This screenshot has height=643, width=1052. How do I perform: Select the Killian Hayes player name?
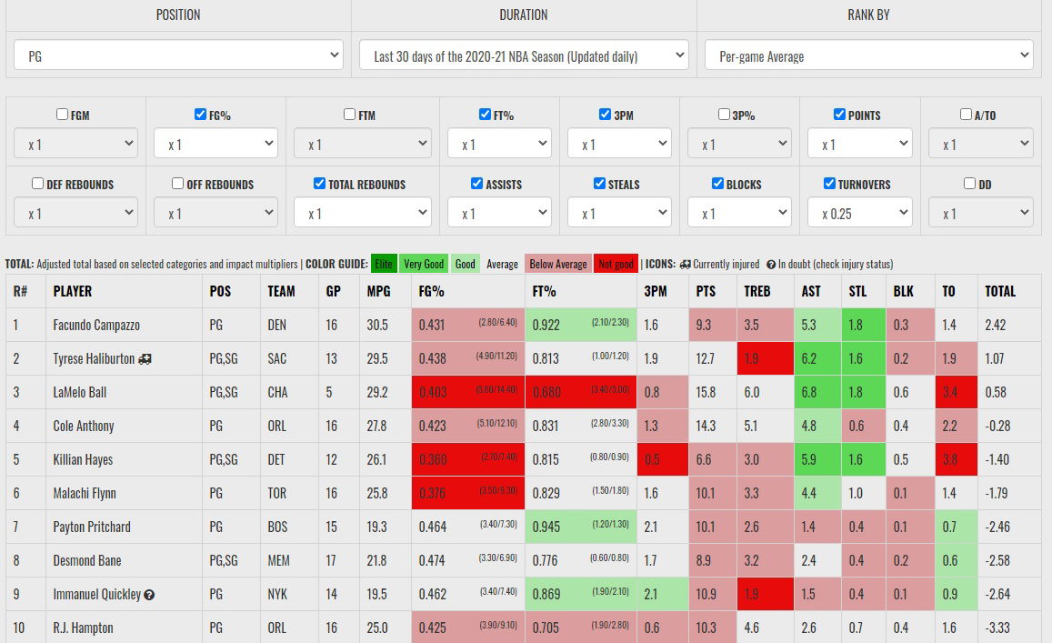tap(83, 460)
